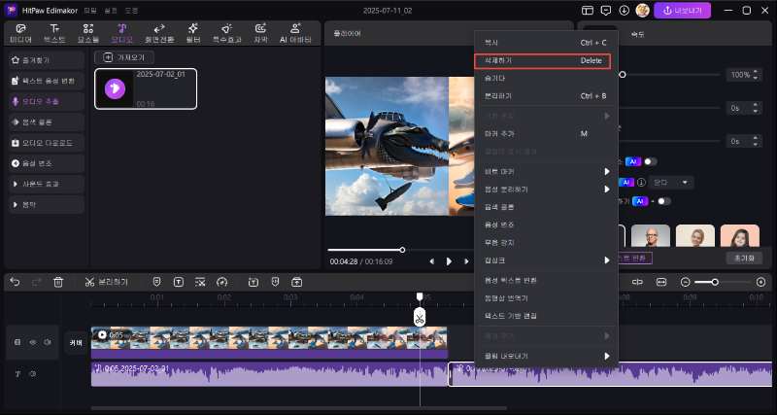Expand 음성 분리하기 submenu in context menu

[546, 190]
